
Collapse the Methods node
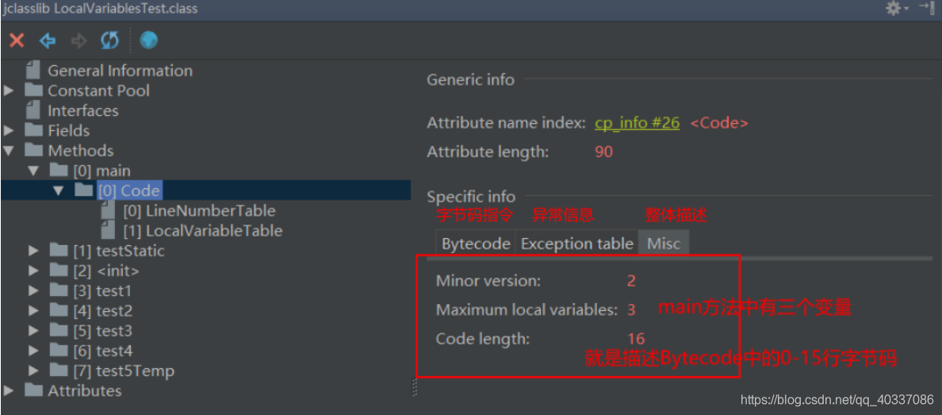pyautogui.click(x=8, y=150)
